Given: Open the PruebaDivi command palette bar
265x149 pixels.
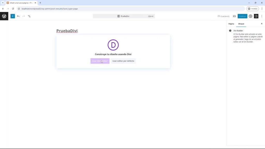Looking at the screenshot, I should point(124,16).
